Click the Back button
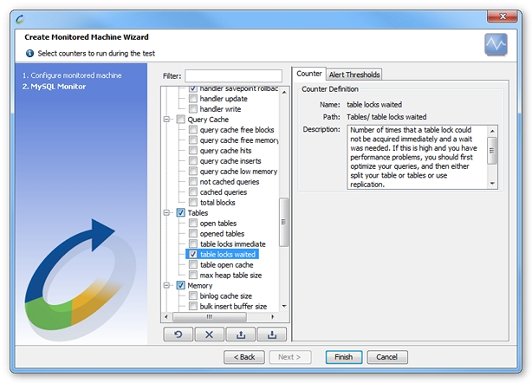Viewport: 532px width, 383px height. point(244,357)
